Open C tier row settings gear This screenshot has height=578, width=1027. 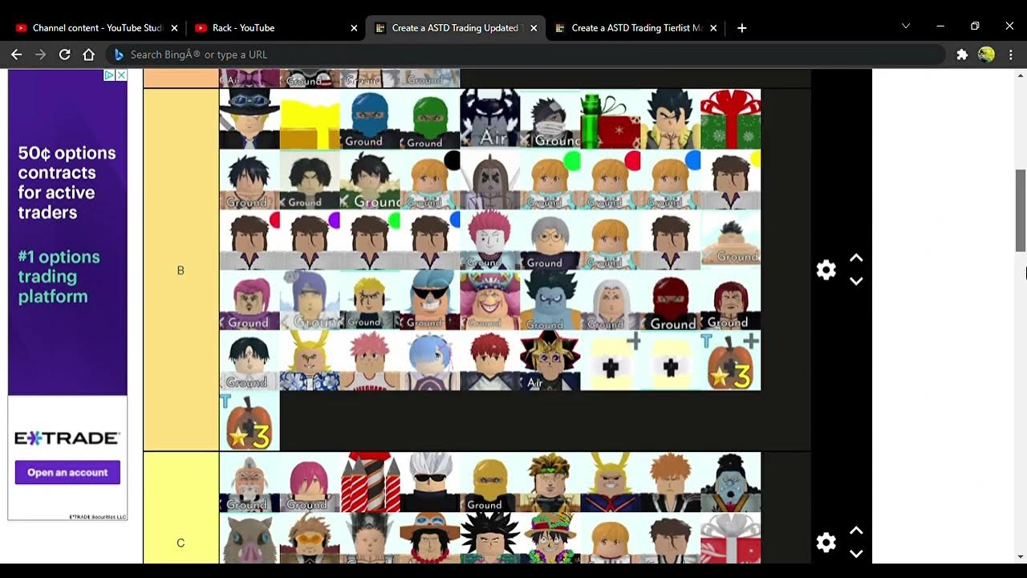coord(826,543)
